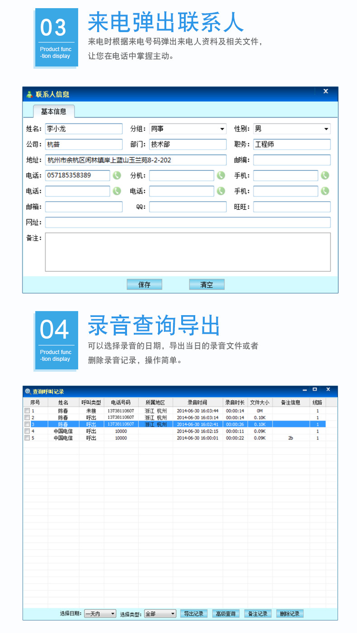Click the 未接 call type cell
Screen dimensions: 357x633
coord(91,411)
